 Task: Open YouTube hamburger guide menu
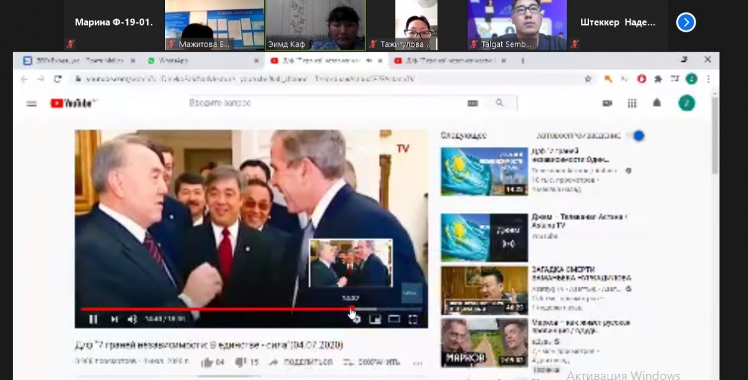pyautogui.click(x=32, y=103)
